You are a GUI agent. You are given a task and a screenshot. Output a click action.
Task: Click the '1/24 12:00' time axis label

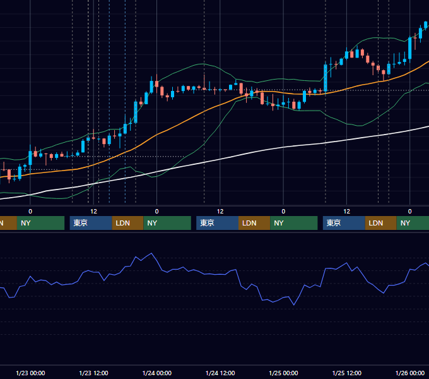click(220, 373)
